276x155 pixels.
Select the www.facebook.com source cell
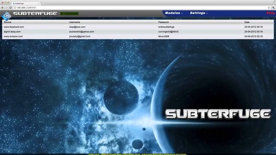[14, 27]
